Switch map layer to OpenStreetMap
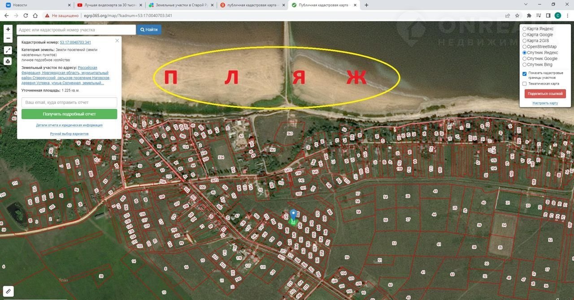Viewport: 574px width, 300px height. [525, 47]
